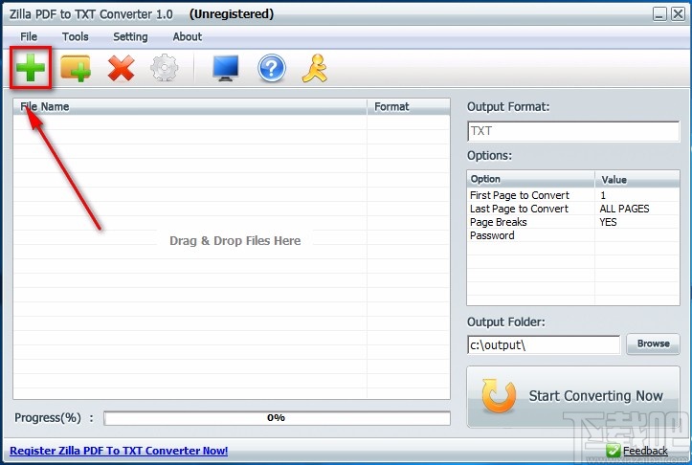
Task: Click the Option column header
Action: coord(531,179)
